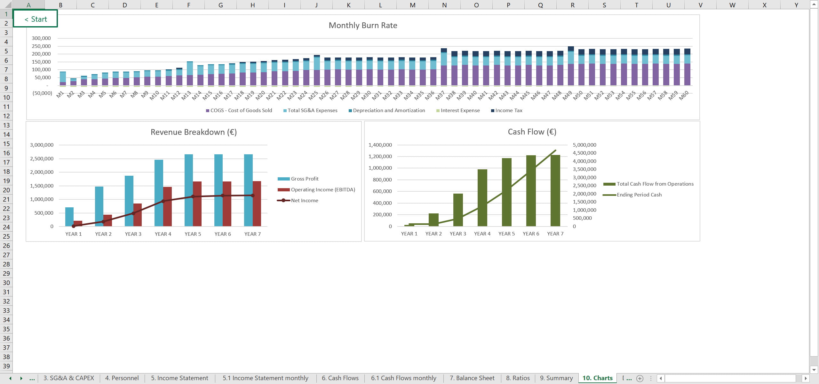
Task: Show hidden sheet tabs via left ellipsis
Action: 32,378
